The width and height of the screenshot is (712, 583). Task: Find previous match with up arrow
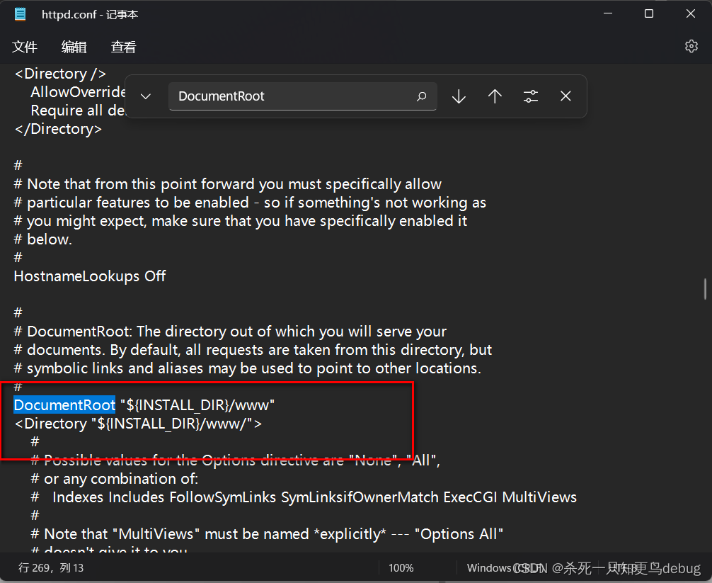[x=495, y=96]
